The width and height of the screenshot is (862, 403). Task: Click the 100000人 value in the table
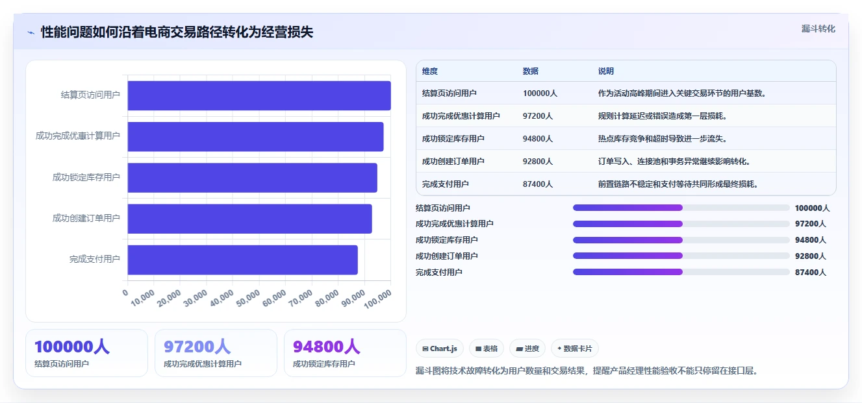click(540, 93)
